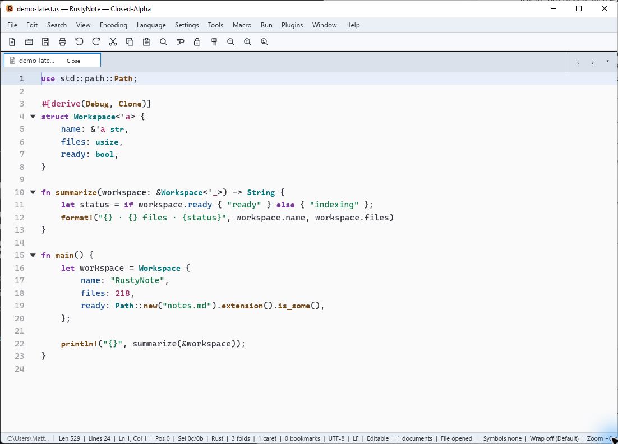Paste from clipboard using clipboard icon
Viewport: 618px width, 444px height.
click(146, 41)
